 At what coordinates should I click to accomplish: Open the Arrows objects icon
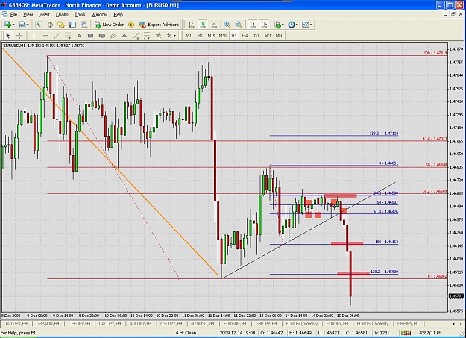(x=170, y=36)
